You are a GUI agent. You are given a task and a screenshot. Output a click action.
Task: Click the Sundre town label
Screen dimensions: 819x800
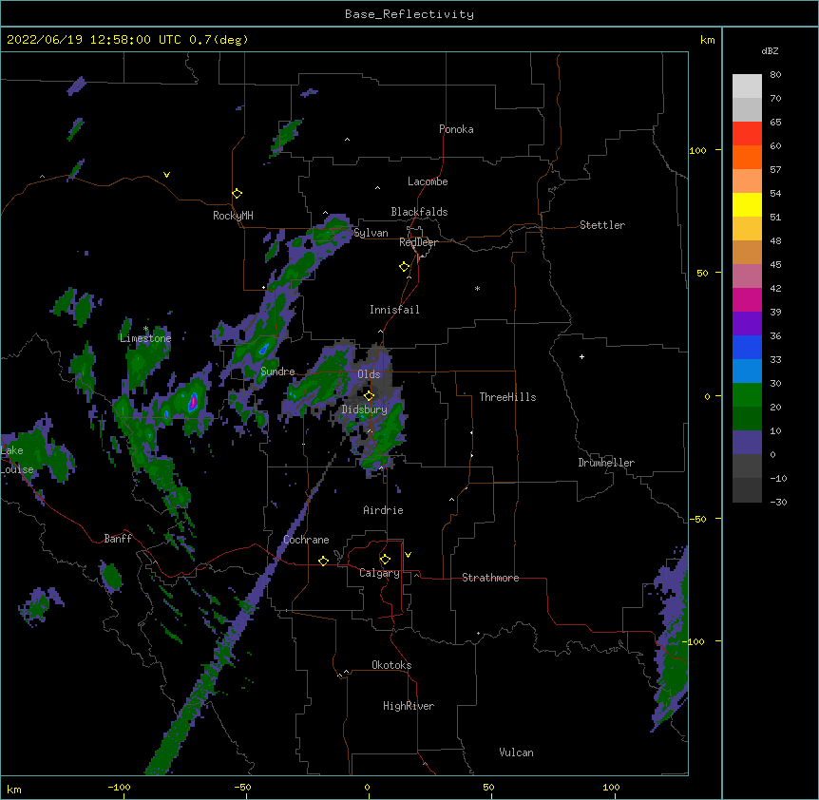click(x=277, y=371)
